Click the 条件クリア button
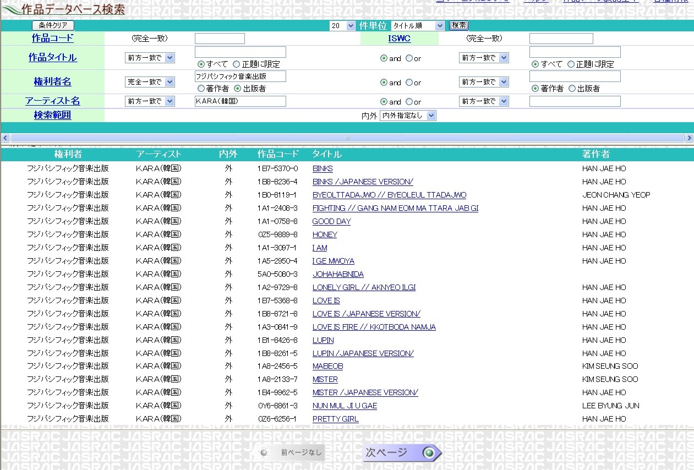Viewport: 694px width, 470px height. point(53,25)
